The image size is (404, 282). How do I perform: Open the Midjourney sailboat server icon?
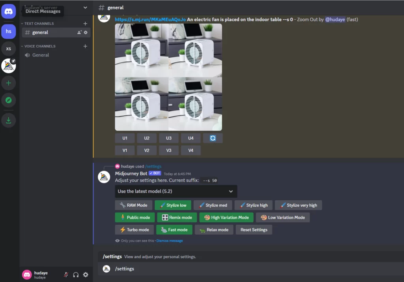[x=9, y=66]
